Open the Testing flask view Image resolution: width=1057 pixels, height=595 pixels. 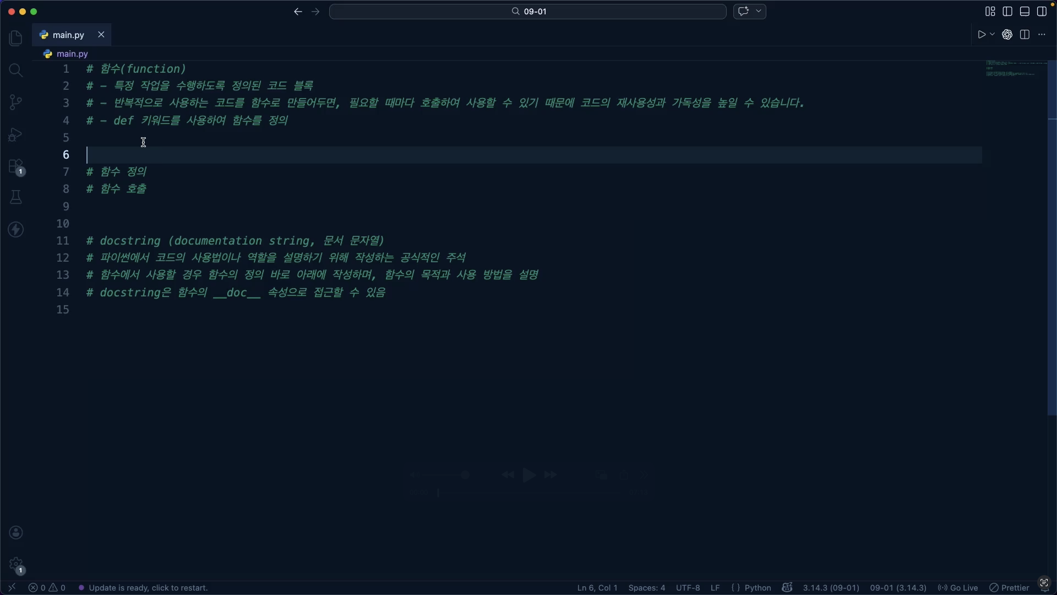pyautogui.click(x=16, y=197)
